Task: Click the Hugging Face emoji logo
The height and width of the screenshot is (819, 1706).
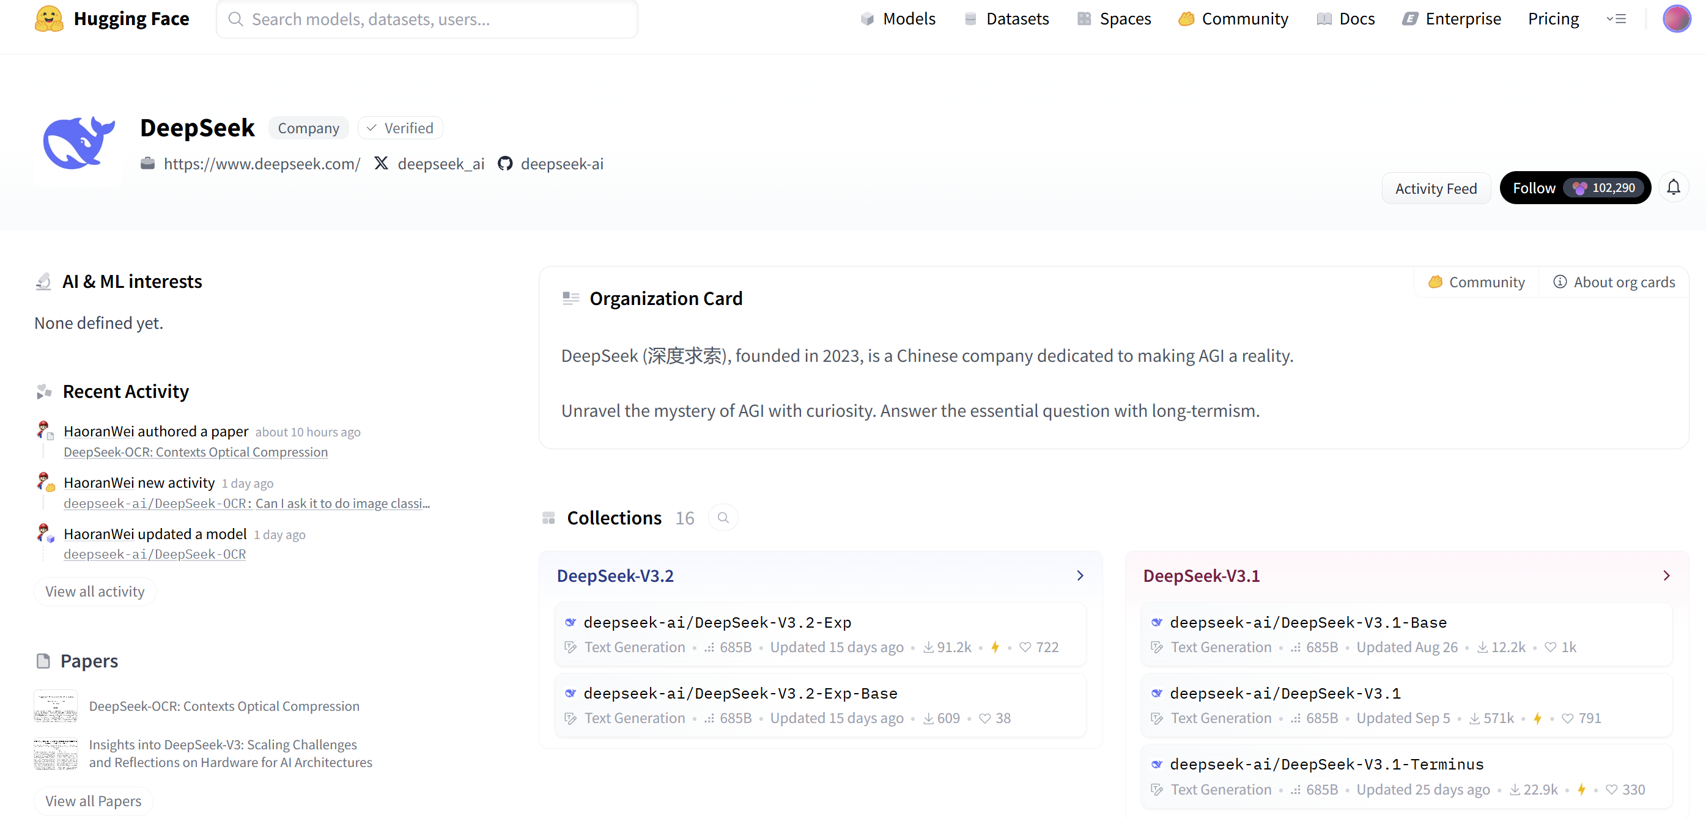Action: 48,18
